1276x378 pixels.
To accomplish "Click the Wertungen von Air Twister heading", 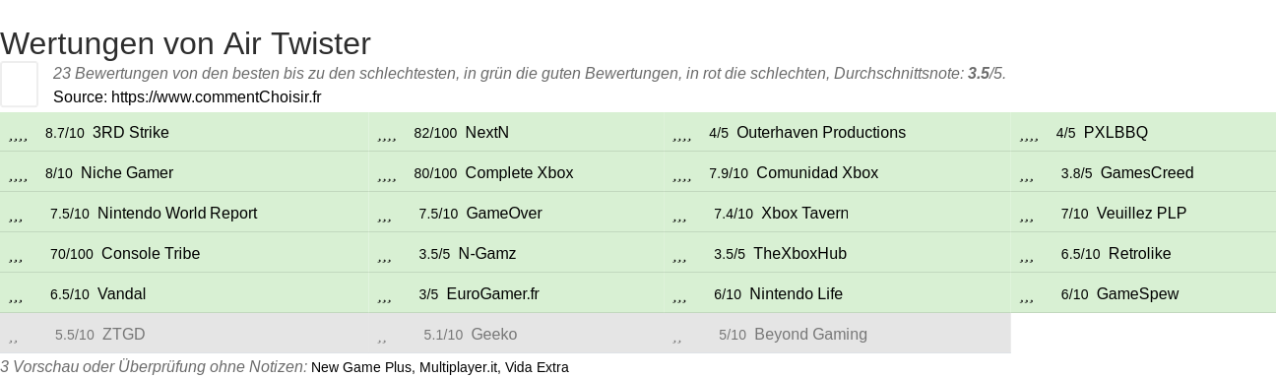I will [x=185, y=43].
